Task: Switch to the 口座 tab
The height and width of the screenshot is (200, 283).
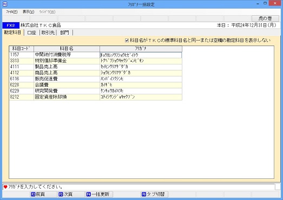Action: point(31,33)
